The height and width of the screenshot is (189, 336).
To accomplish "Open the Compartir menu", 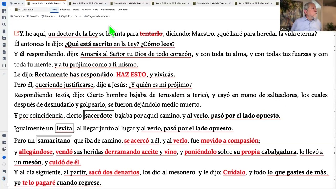I will [123, 10].
